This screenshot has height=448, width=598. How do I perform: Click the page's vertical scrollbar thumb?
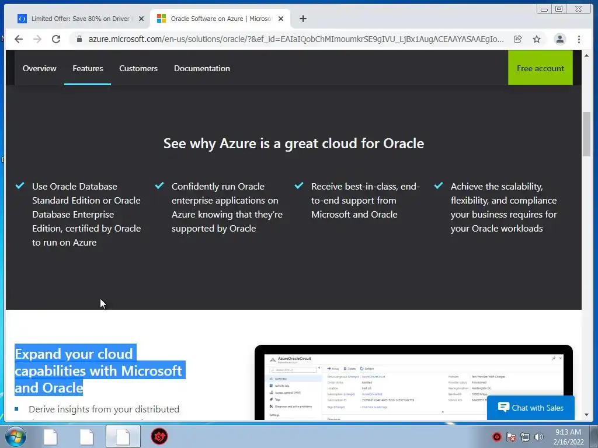pyautogui.click(x=586, y=134)
